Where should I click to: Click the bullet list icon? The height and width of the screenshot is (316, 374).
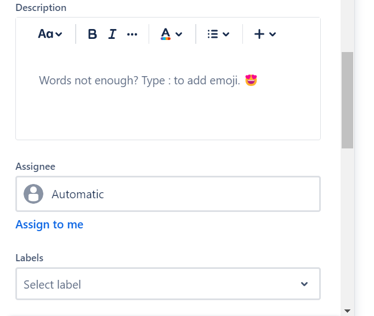point(213,34)
